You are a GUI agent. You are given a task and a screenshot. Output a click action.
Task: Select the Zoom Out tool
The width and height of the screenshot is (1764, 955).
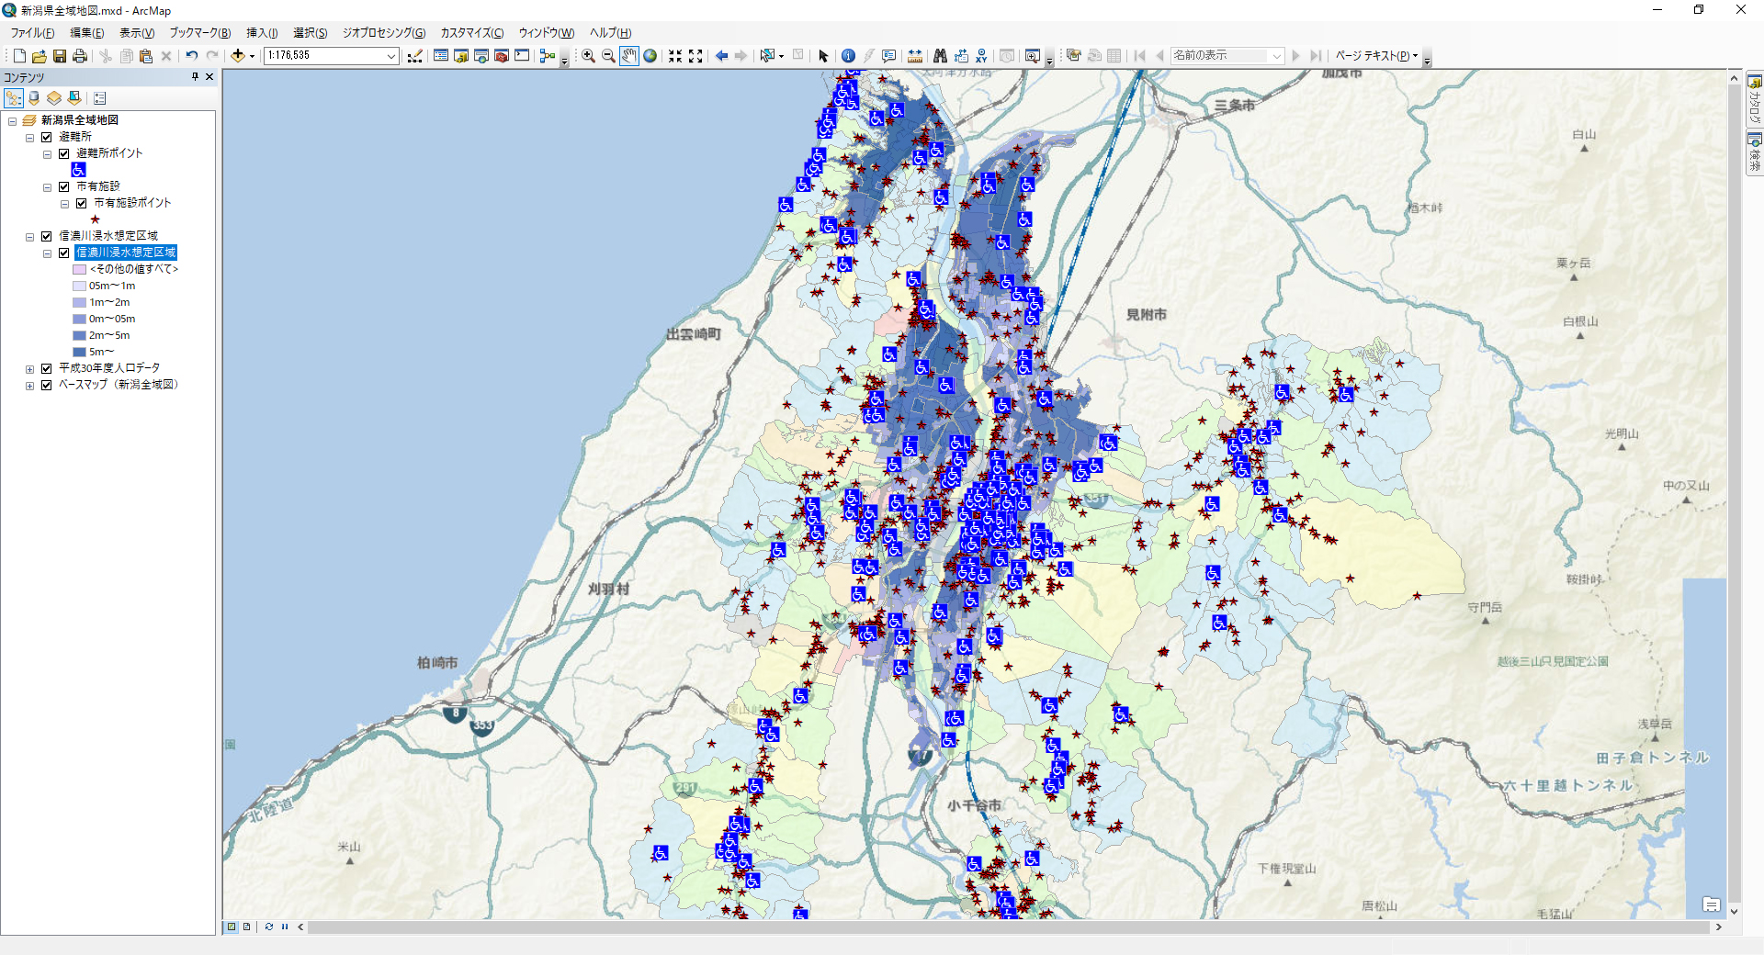click(608, 56)
